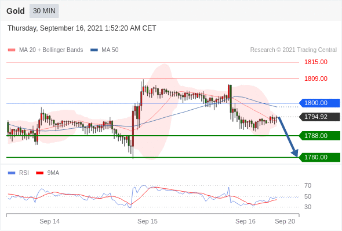Screen dimensions: 342x231
Task: Toggle the 9MA legend entry
Action: pyautogui.click(x=48, y=173)
